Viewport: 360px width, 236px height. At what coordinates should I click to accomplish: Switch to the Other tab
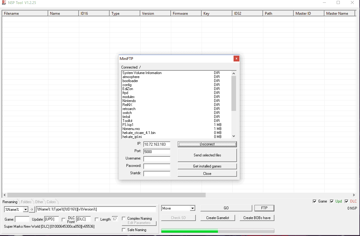tap(39, 202)
